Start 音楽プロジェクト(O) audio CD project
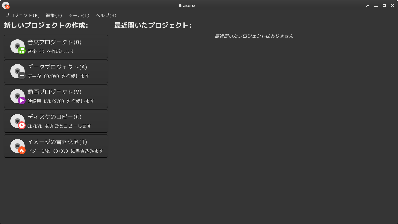 (56, 46)
